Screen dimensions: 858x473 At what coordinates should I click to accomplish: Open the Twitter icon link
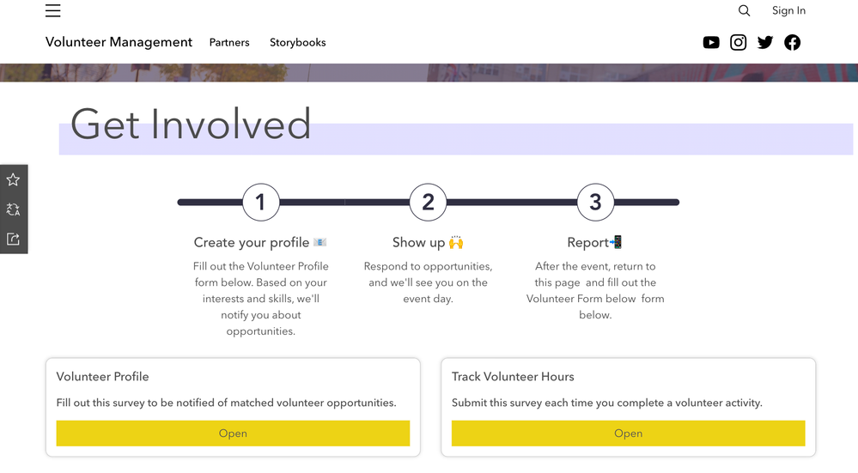click(765, 42)
